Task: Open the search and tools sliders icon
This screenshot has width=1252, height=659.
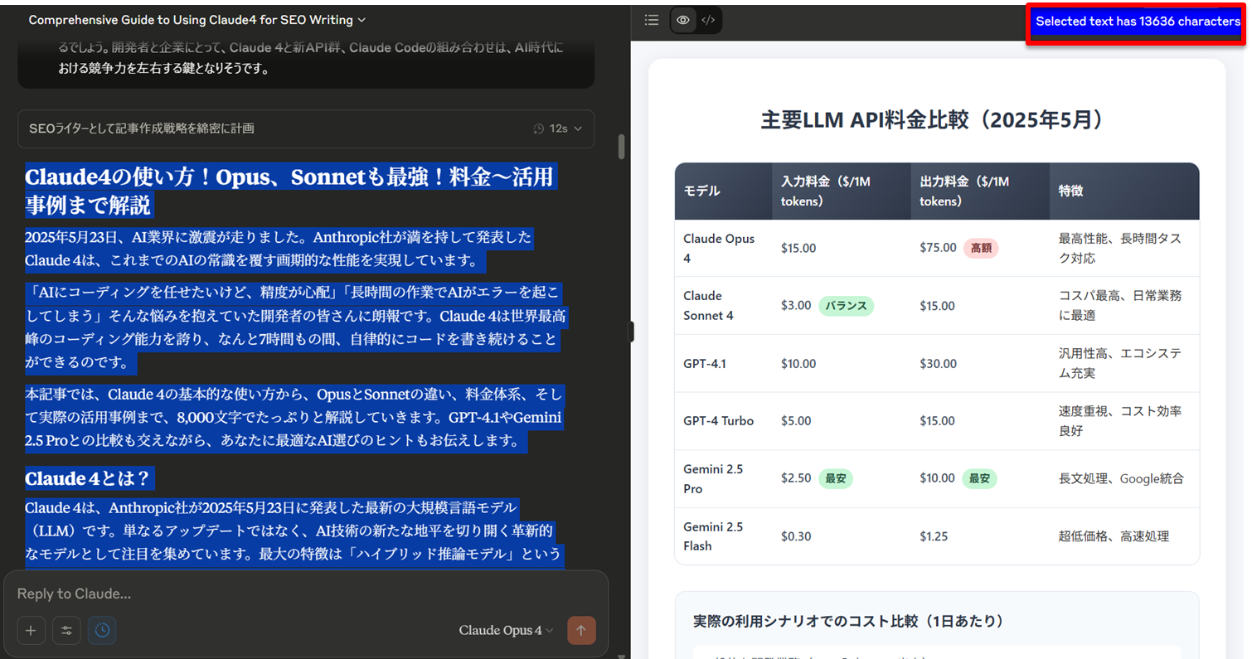Action: click(66, 631)
